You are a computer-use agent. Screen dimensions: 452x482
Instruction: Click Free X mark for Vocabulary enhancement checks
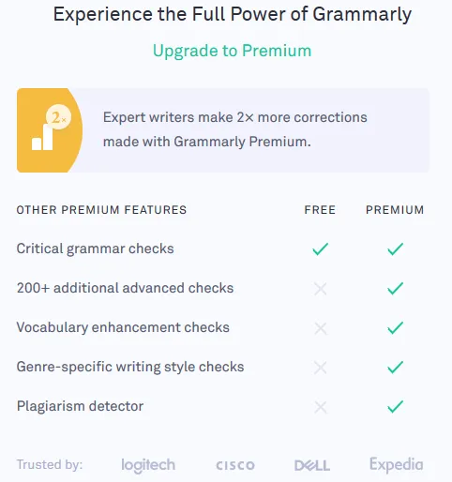tap(321, 328)
